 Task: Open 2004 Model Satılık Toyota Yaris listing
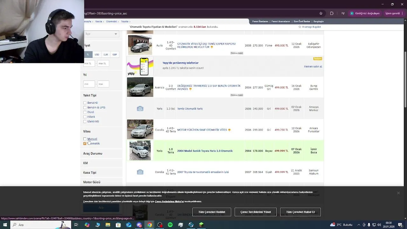click(x=205, y=151)
